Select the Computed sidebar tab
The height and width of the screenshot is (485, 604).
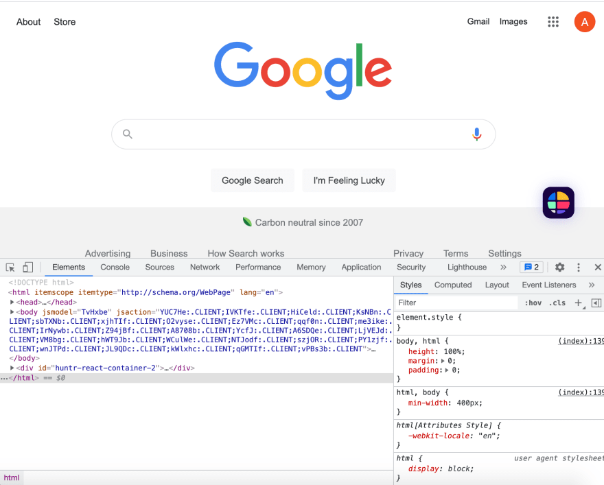[x=453, y=285]
